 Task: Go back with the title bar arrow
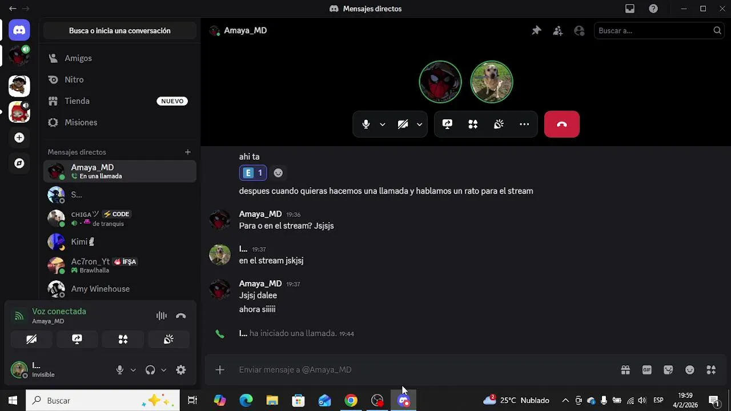click(13, 9)
